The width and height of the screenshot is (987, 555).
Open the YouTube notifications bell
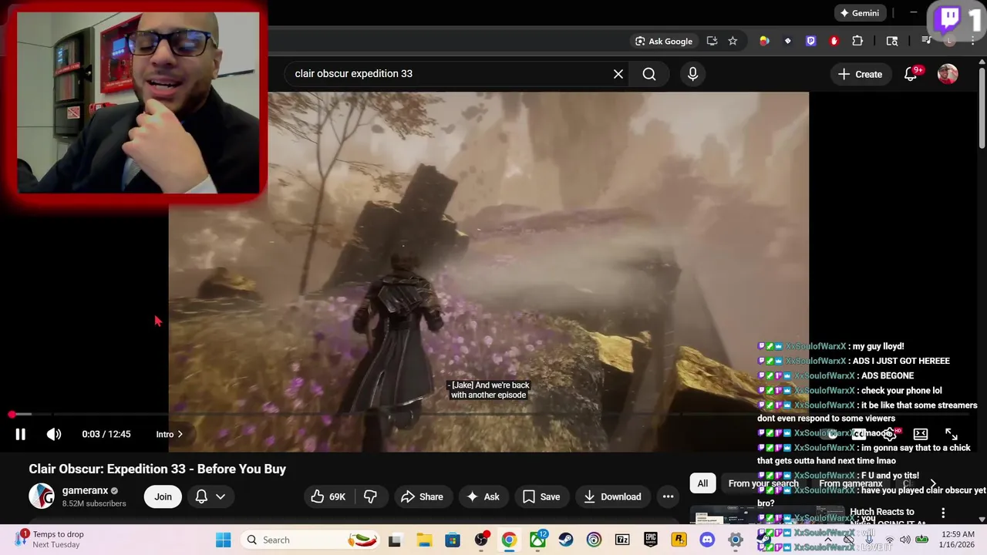coord(911,74)
